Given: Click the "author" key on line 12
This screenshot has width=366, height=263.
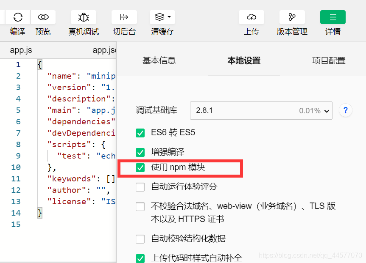Looking at the screenshot, I should 67,190.
